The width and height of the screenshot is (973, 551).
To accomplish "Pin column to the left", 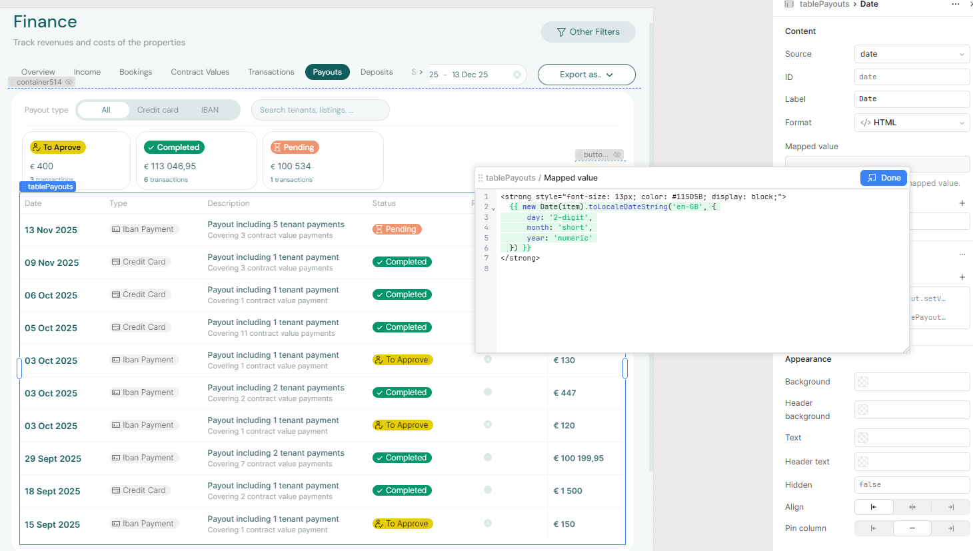I will pos(873,528).
